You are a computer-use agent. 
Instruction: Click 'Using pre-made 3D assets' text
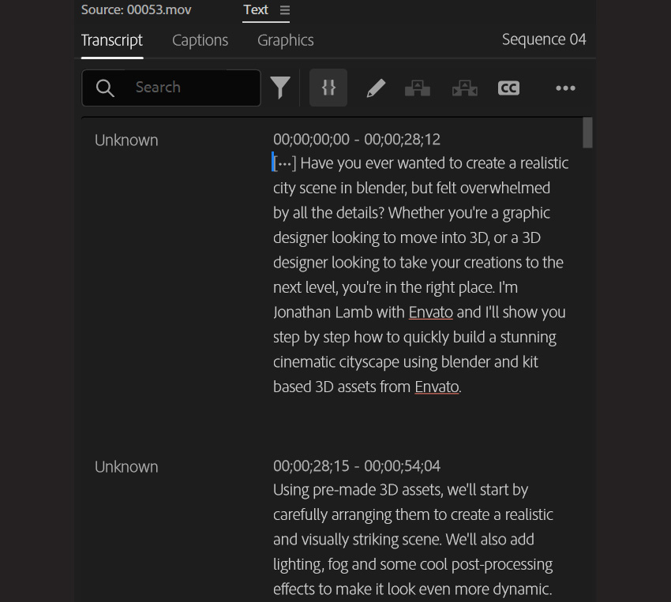[x=358, y=490]
